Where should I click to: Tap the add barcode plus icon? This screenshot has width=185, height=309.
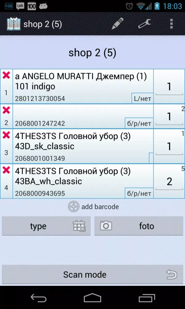coord(74,206)
